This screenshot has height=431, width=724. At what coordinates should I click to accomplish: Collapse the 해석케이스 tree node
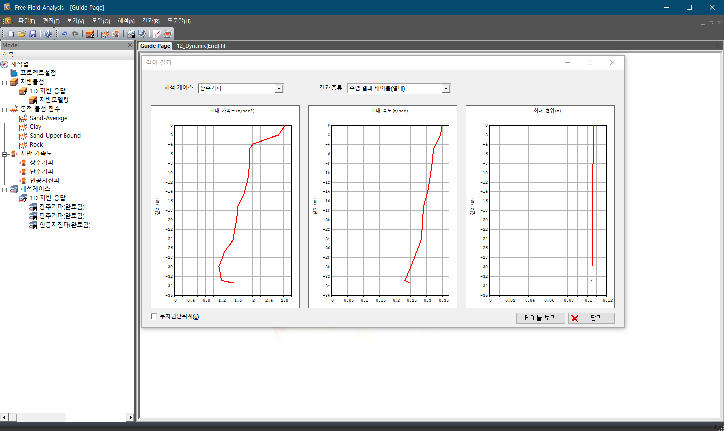click(x=5, y=189)
